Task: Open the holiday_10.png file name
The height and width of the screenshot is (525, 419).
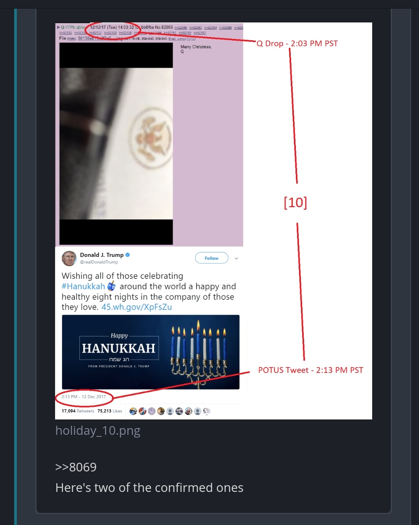Action: click(x=98, y=430)
